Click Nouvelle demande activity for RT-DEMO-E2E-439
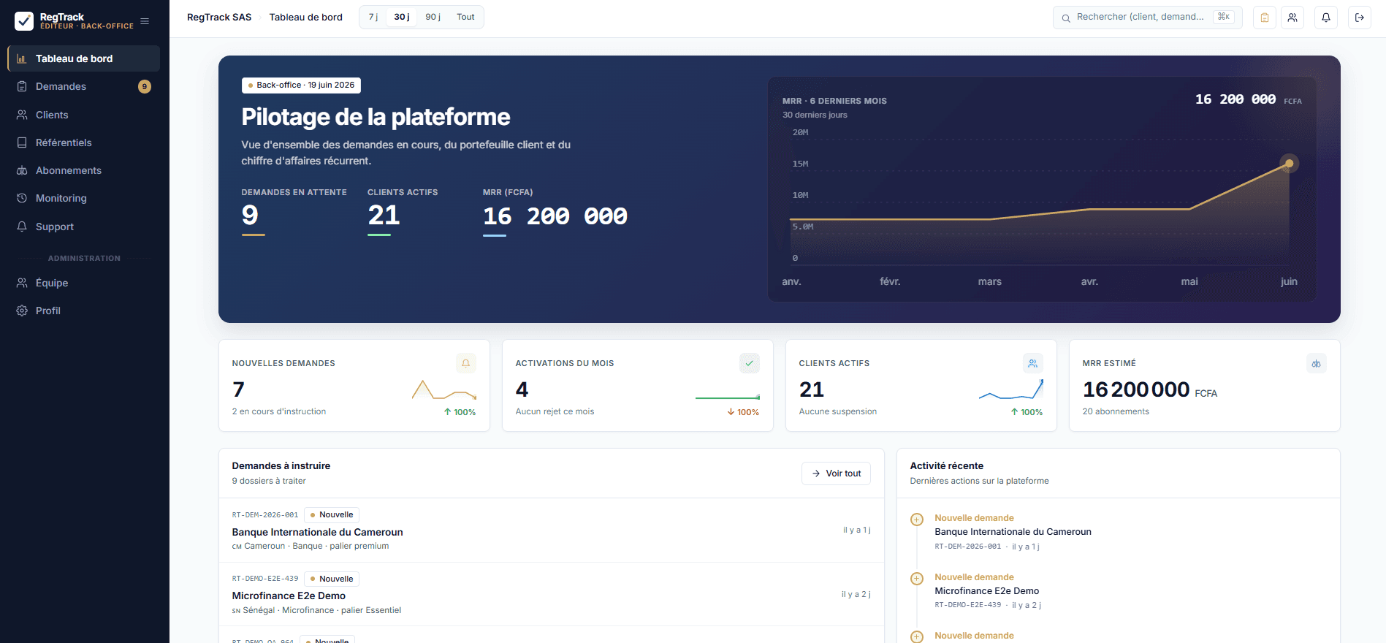 (974, 577)
